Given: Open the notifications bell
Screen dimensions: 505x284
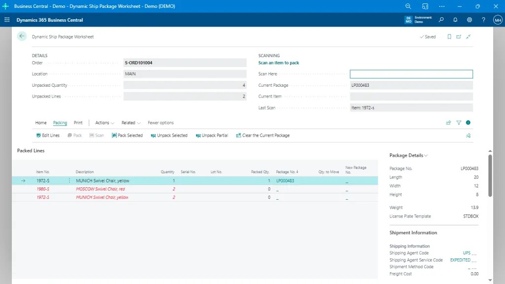Looking at the screenshot, I should click(455, 20).
